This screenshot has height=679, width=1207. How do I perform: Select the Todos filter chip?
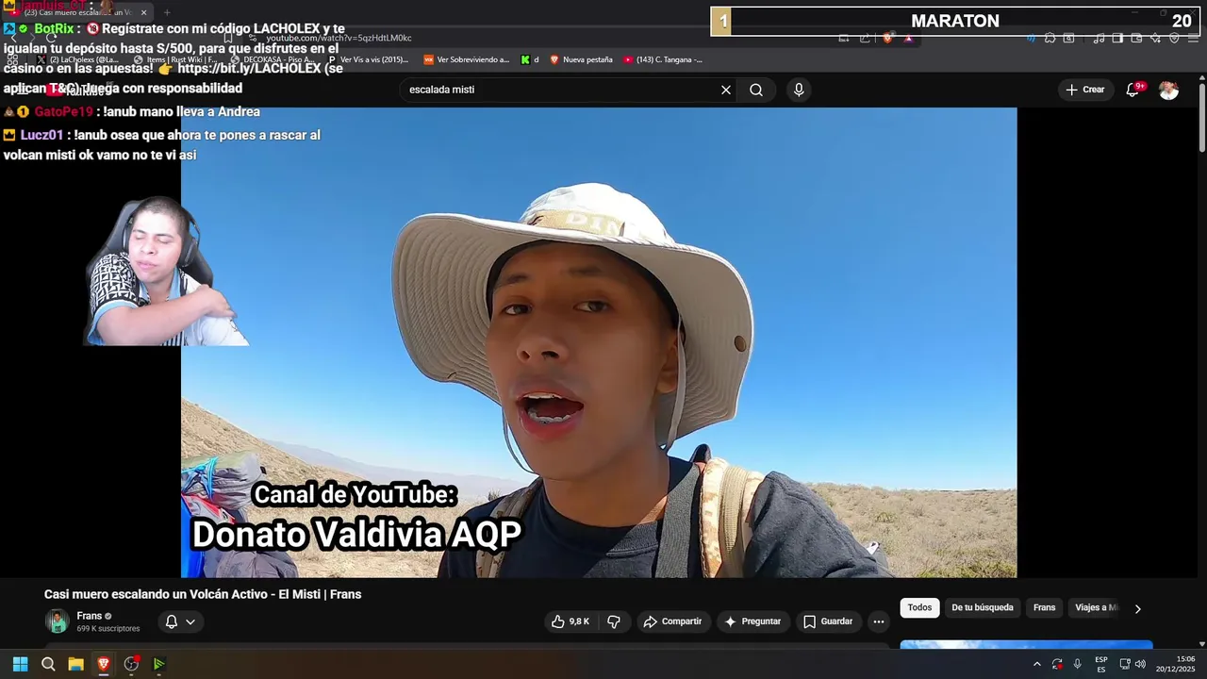coord(919,607)
